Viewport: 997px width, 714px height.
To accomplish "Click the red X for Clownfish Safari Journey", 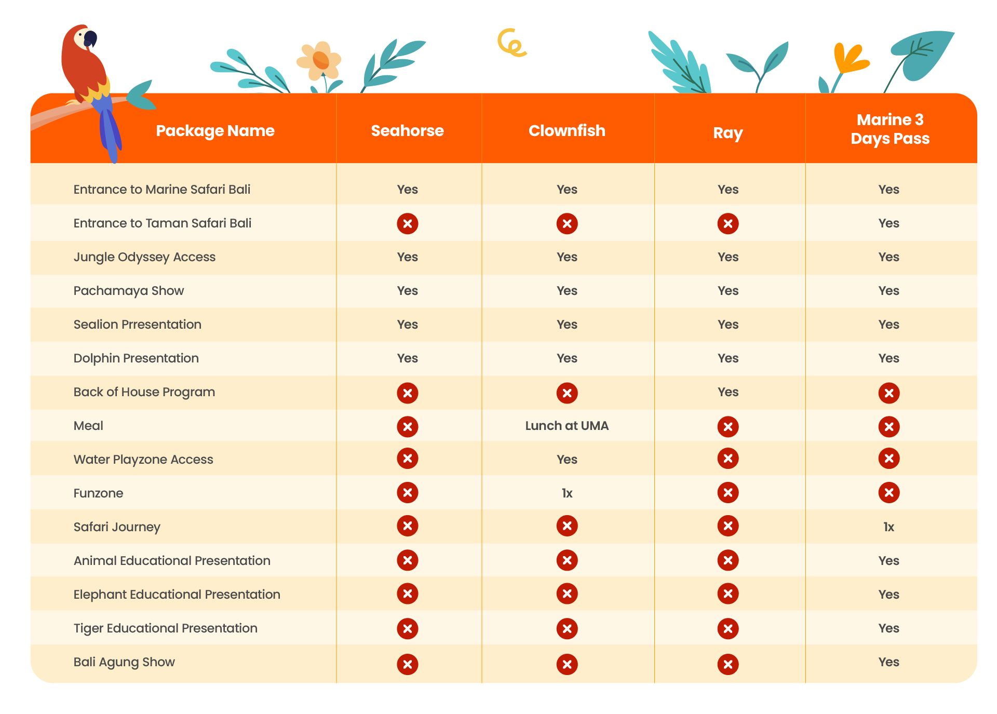I will point(567,526).
